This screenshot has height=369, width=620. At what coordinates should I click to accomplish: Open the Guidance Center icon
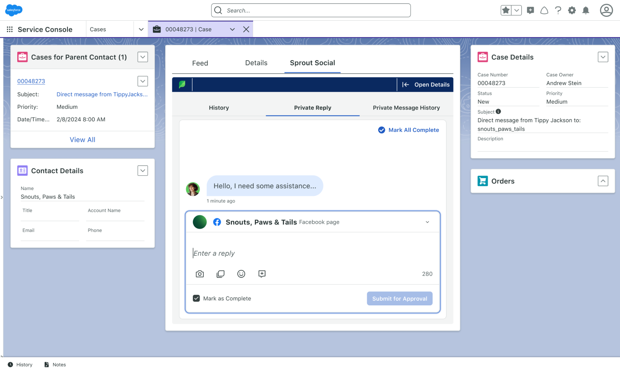[544, 11]
